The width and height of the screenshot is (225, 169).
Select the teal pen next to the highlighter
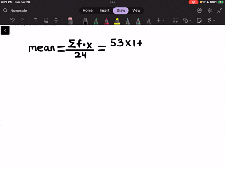pos(127,21)
